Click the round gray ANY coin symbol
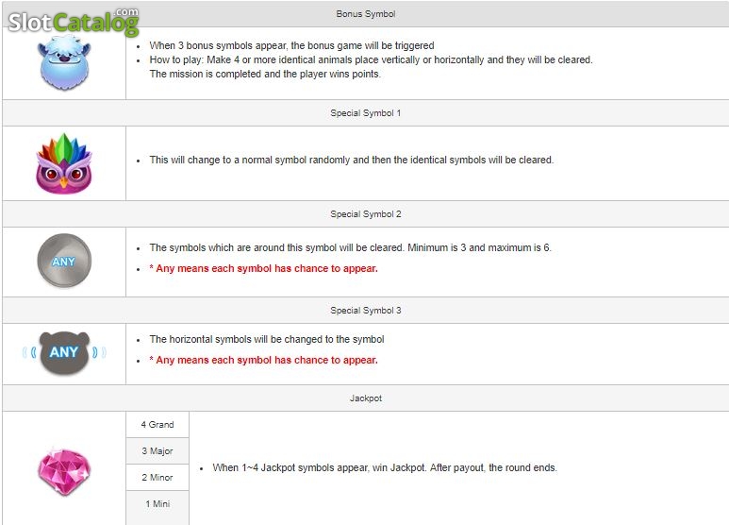The width and height of the screenshot is (729, 525). click(x=64, y=261)
